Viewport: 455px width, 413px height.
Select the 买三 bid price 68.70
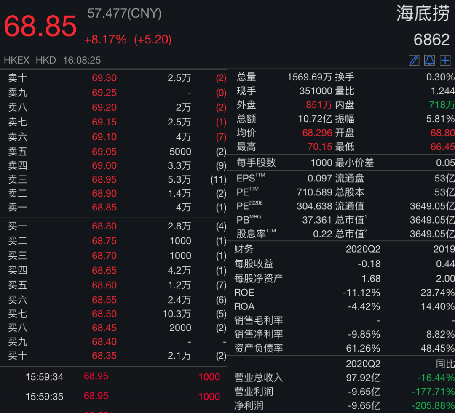104,256
